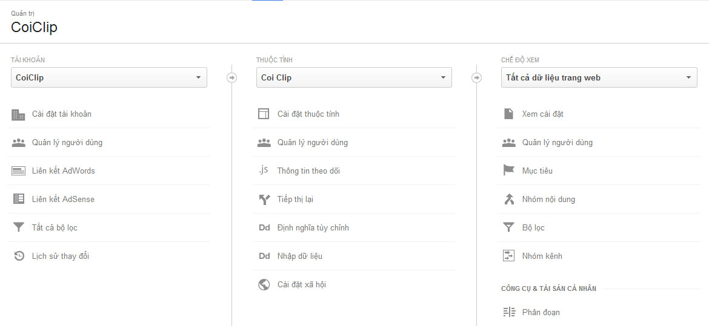Open Cài đặt thuộc tính settings
Image resolution: width=709 pixels, height=326 pixels.
354,114
